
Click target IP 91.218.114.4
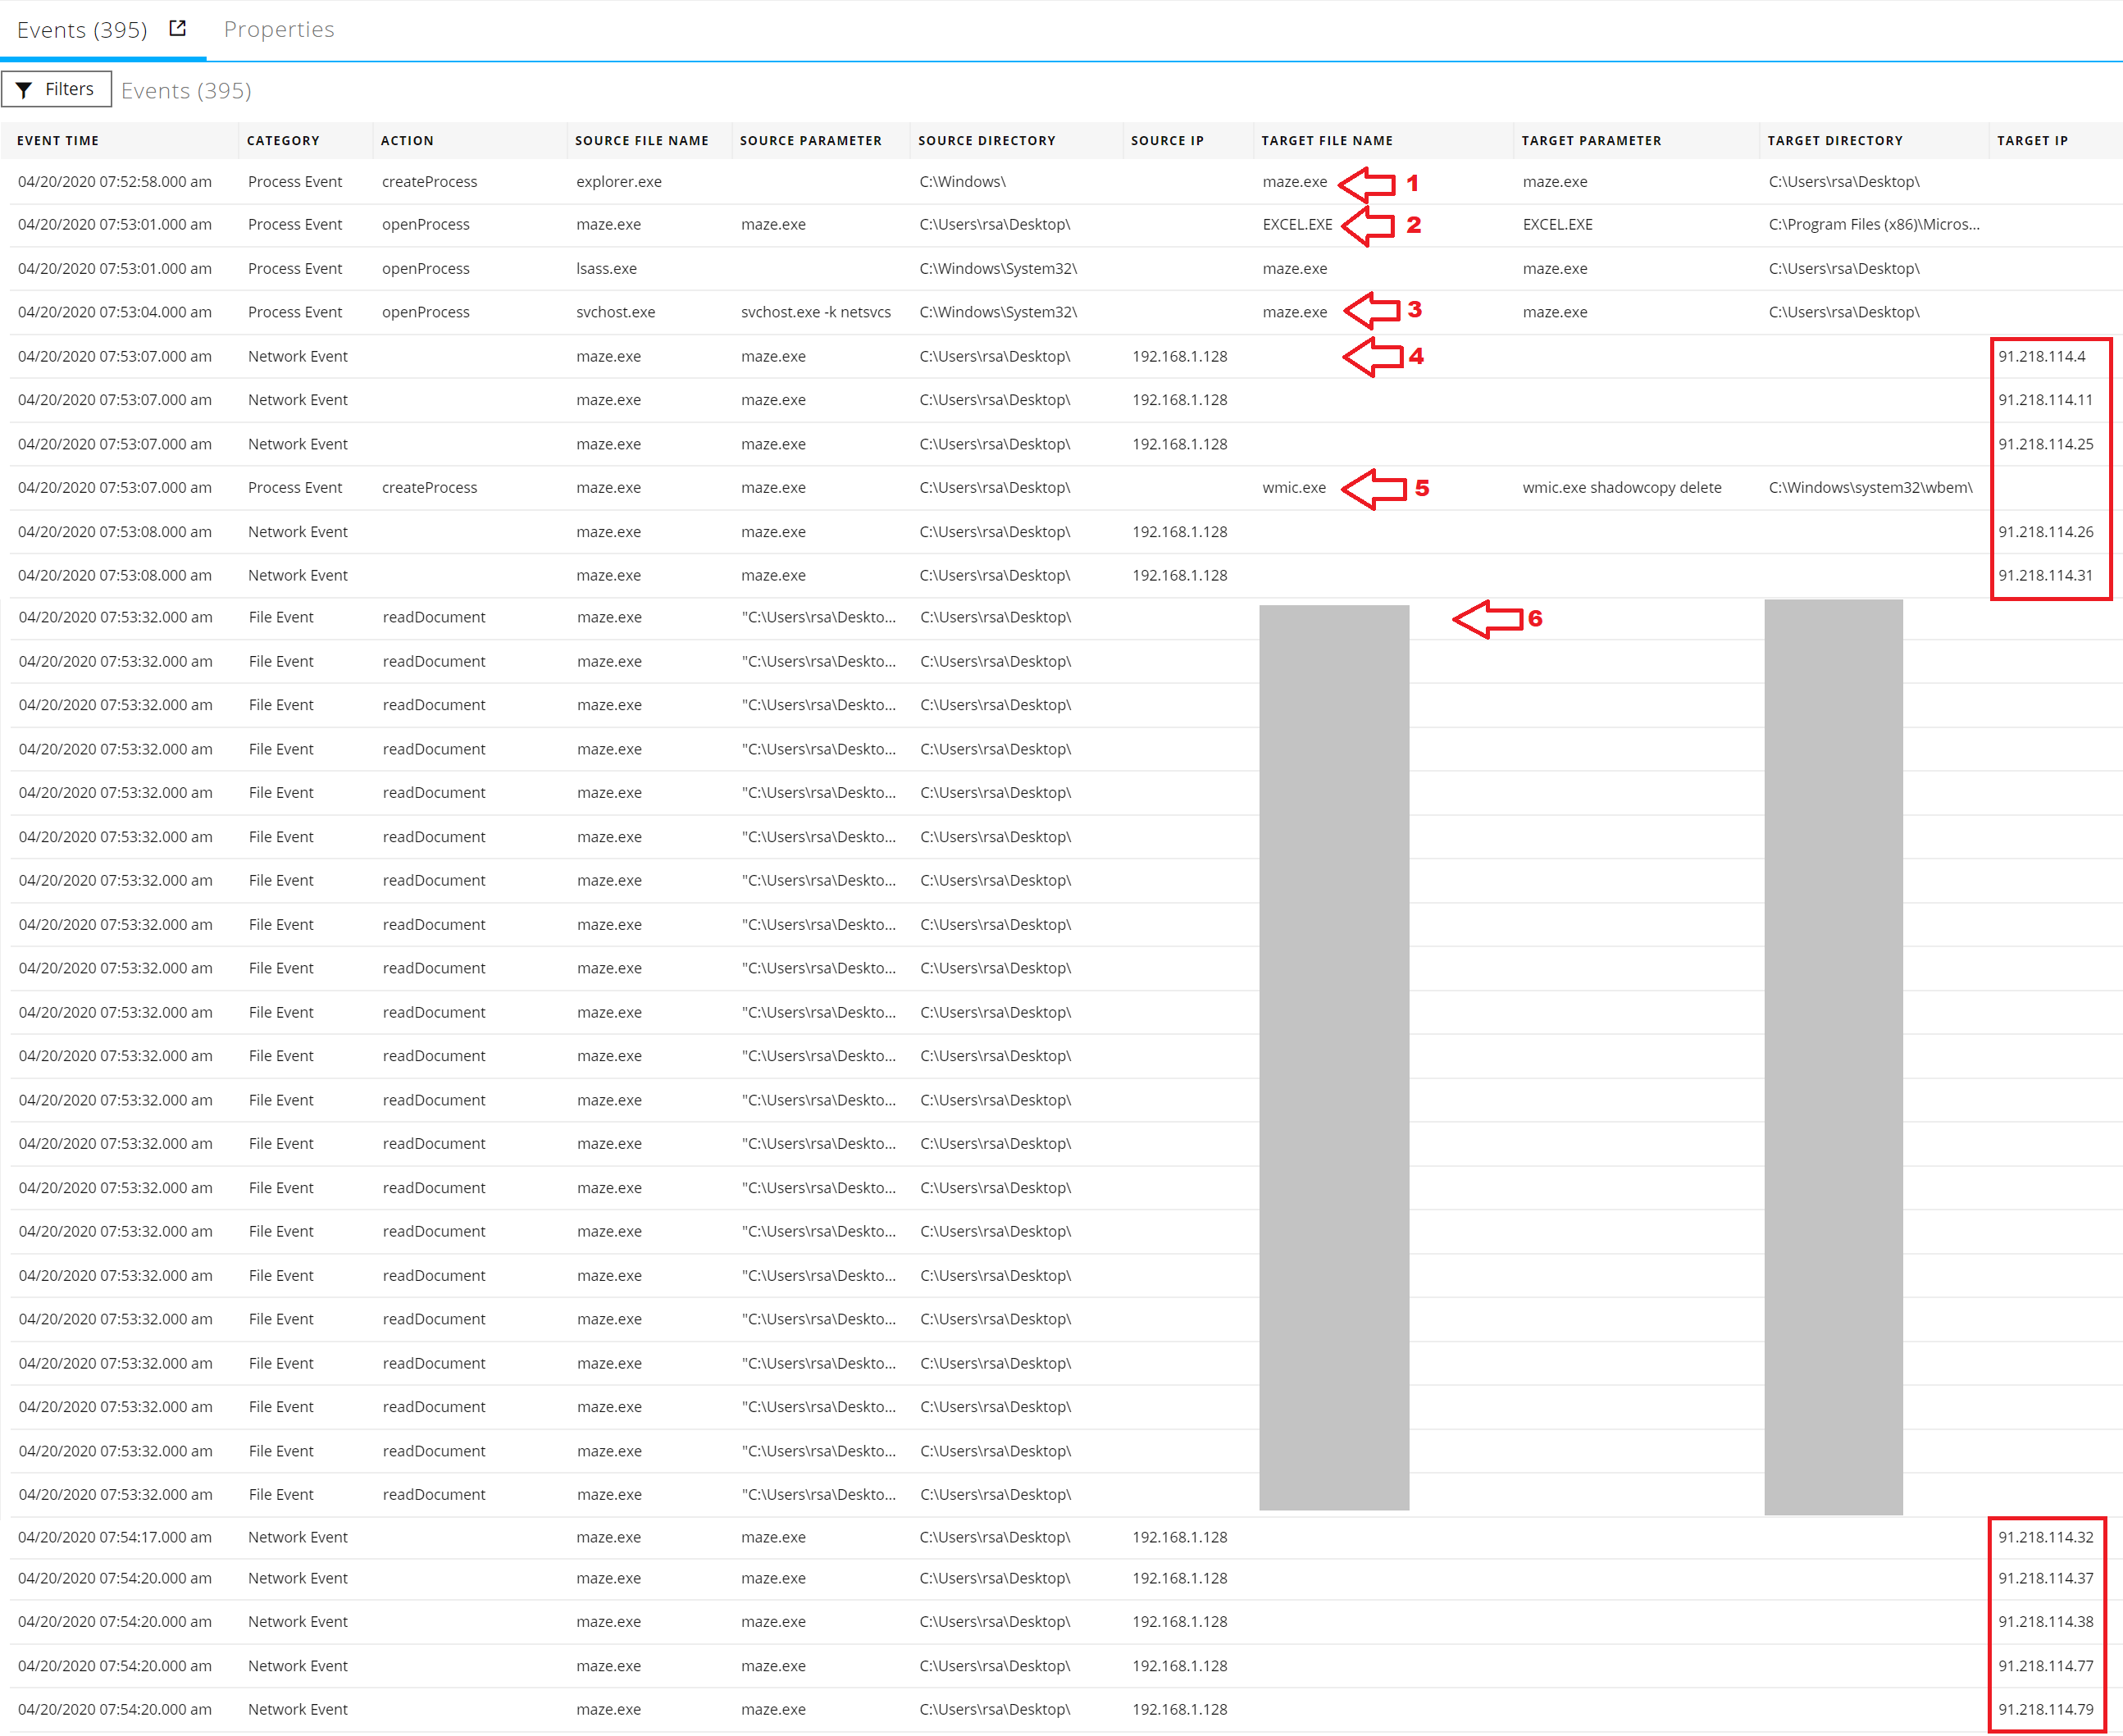point(2041,357)
